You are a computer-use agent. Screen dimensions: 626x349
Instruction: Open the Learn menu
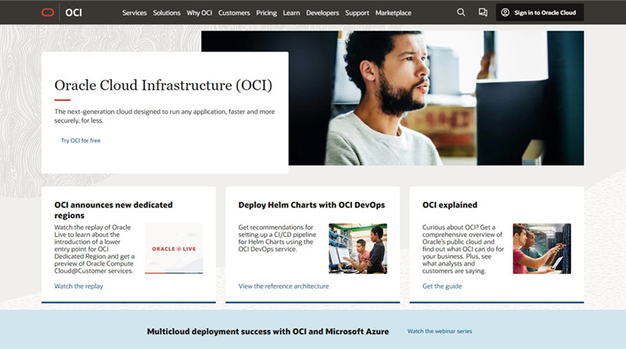coord(291,13)
